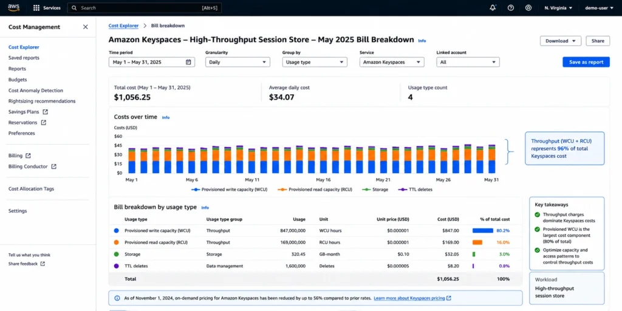Go to Reports in sidebar
Screen dimensions: 622x311
pos(17,69)
